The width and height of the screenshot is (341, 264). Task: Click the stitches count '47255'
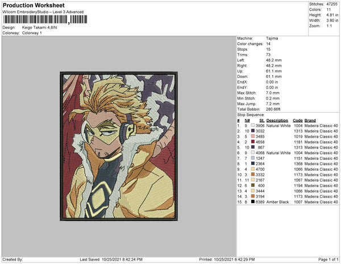click(x=332, y=4)
